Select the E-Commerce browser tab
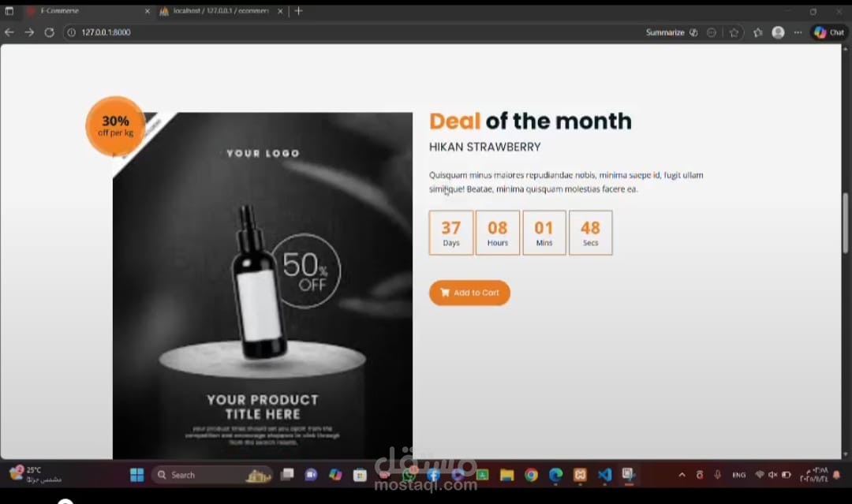The image size is (852, 504). [87, 11]
